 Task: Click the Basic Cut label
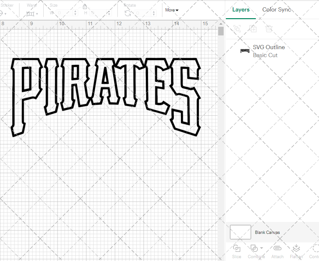(x=265, y=55)
